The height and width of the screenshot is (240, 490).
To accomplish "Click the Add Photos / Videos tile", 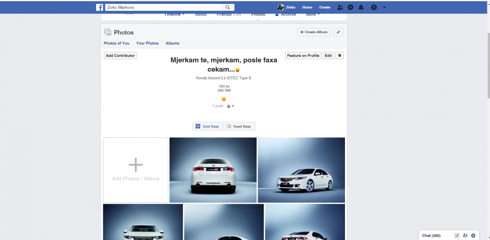I will [x=136, y=170].
